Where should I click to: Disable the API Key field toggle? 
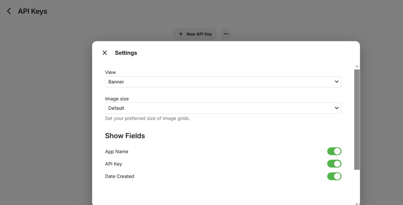tap(334, 164)
